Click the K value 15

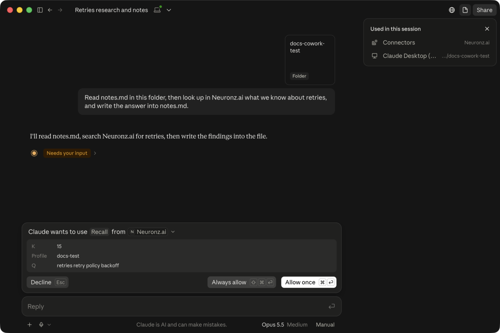pos(59,246)
